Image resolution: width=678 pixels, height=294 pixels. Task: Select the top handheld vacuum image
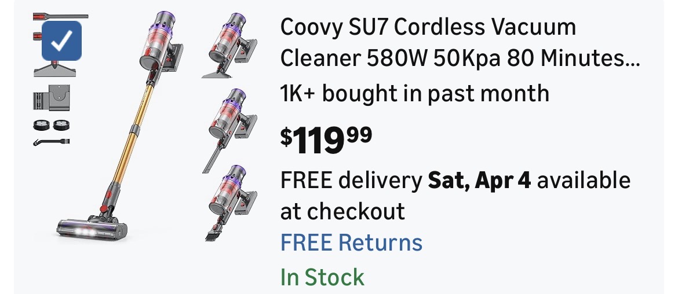coord(231,45)
